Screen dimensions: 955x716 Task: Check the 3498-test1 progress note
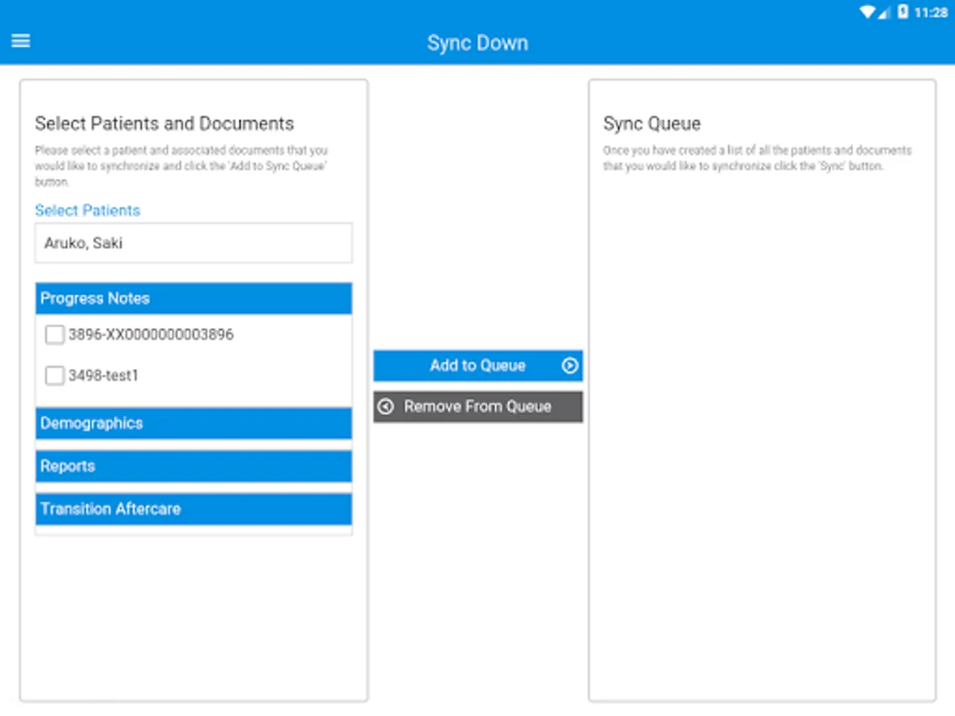tap(55, 376)
